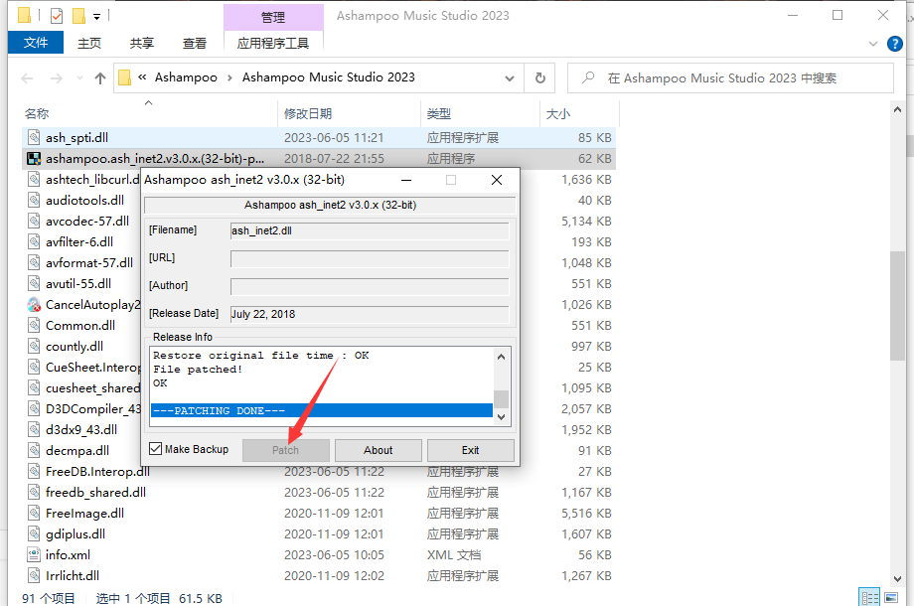Select the audiotools.dll file icon
914x606 pixels.
click(34, 200)
